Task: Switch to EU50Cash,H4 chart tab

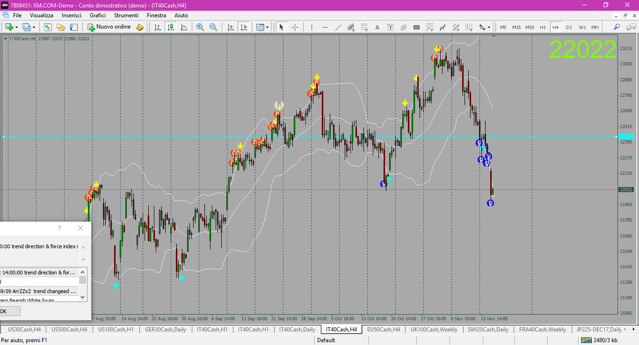Action: pyautogui.click(x=384, y=330)
